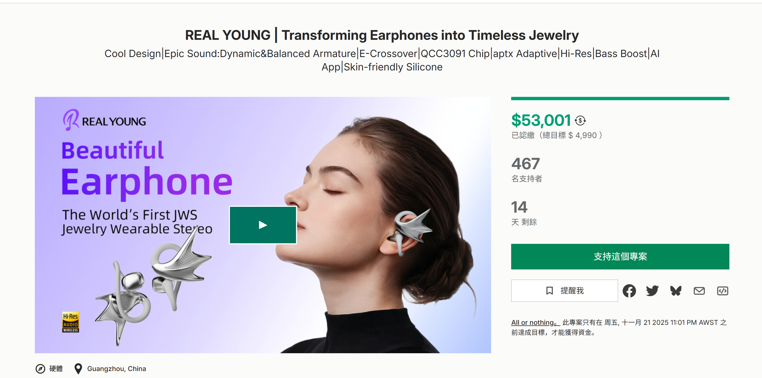Share project via email icon
The width and height of the screenshot is (762, 378).
pos(699,291)
